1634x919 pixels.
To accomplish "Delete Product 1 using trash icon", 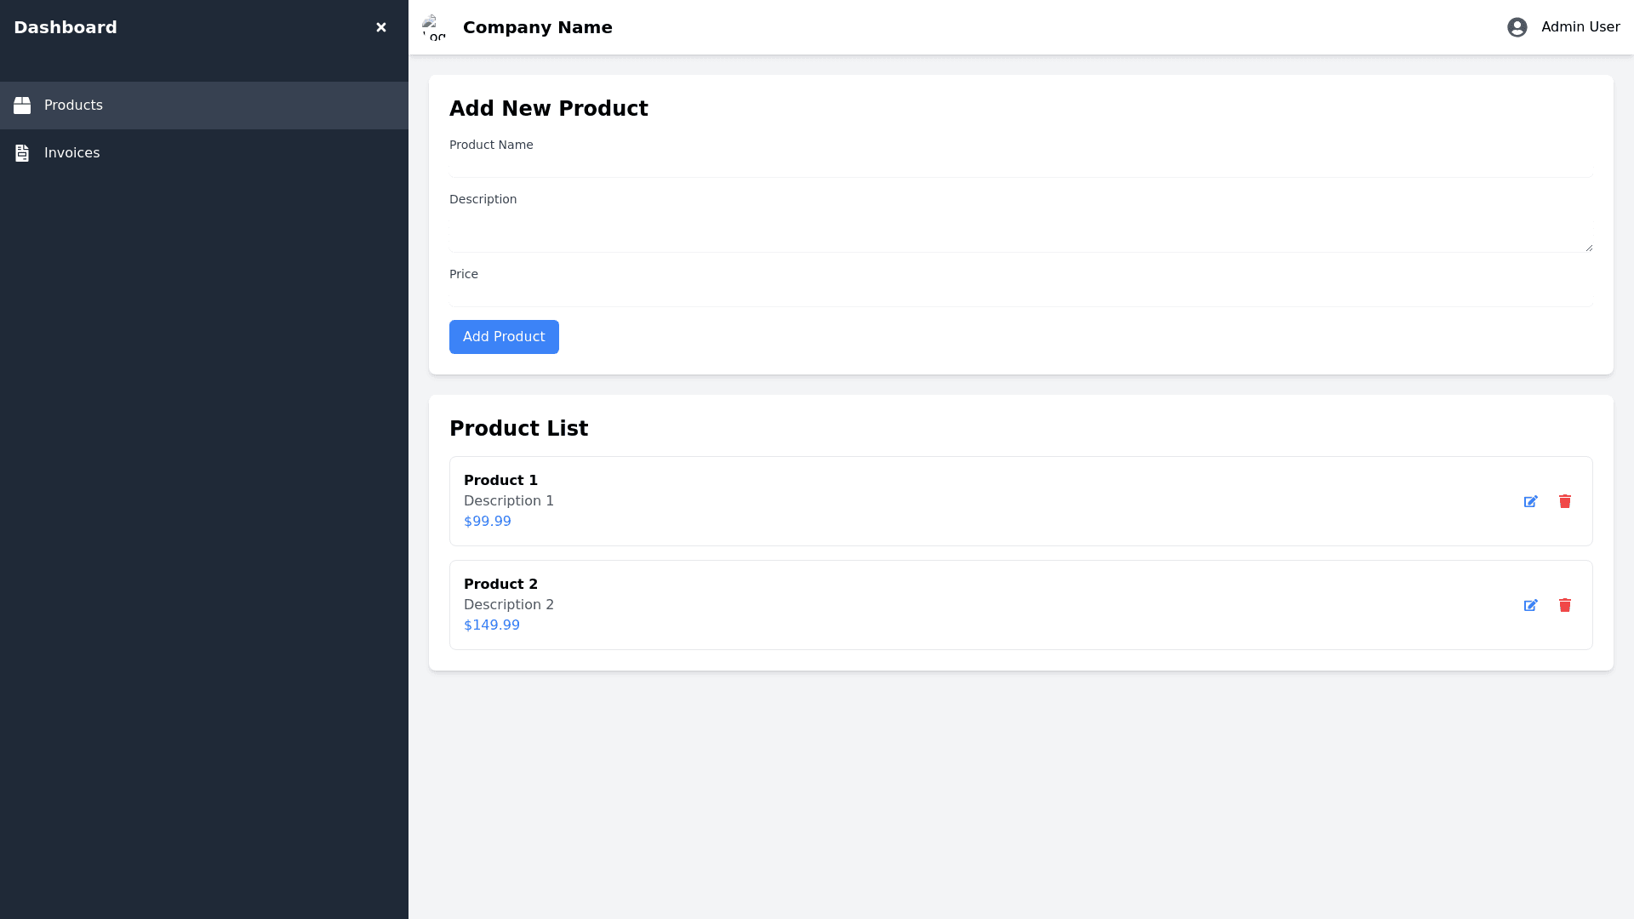I will click(x=1564, y=501).
